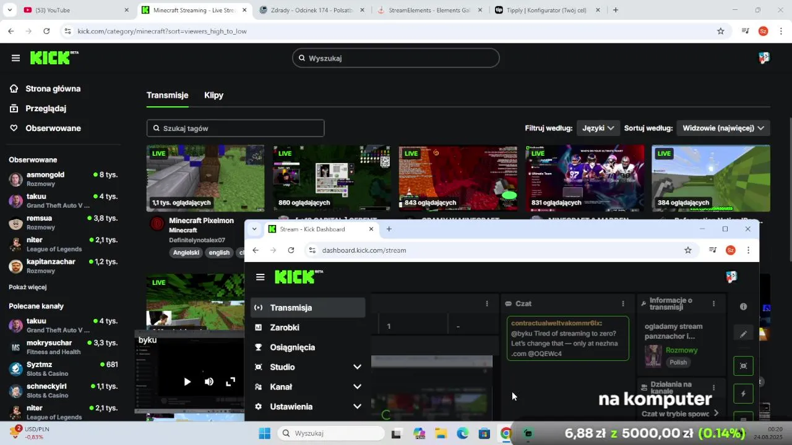Switch to the StreamElements tab
Viewport: 792px width, 445px height.
430,10
